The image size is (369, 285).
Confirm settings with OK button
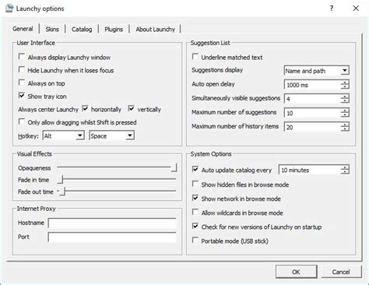pyautogui.click(x=296, y=272)
